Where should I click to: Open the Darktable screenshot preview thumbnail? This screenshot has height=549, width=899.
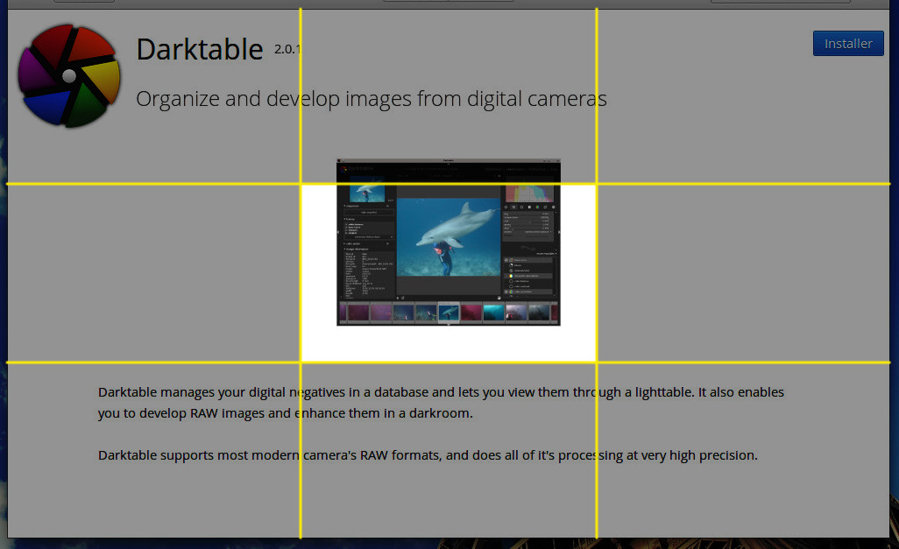point(449,243)
